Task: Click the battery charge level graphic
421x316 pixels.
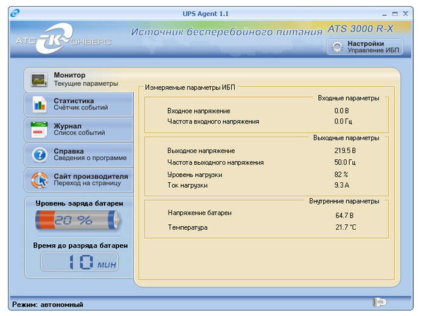Action: (x=78, y=220)
